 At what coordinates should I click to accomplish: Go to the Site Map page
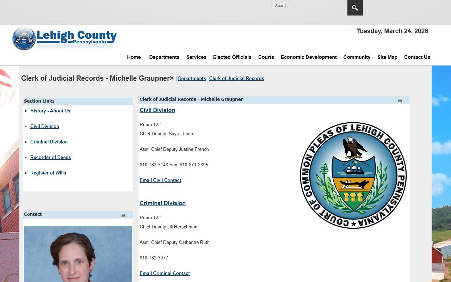[387, 57]
